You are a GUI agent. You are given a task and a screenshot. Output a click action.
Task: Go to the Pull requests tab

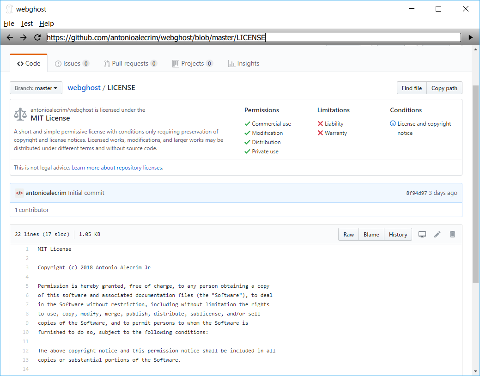point(131,64)
